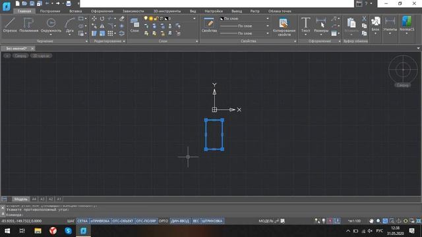This screenshot has height=237, width=422.
Task: Toggle ОТС-ПОЛЯР polar tracking
Action: tap(146, 221)
